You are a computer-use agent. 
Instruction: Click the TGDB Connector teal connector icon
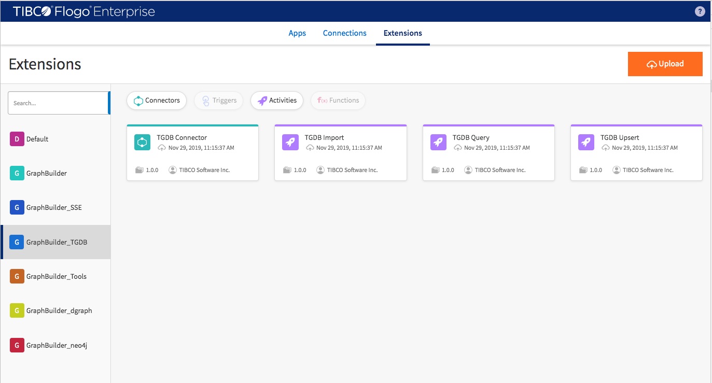tap(142, 143)
